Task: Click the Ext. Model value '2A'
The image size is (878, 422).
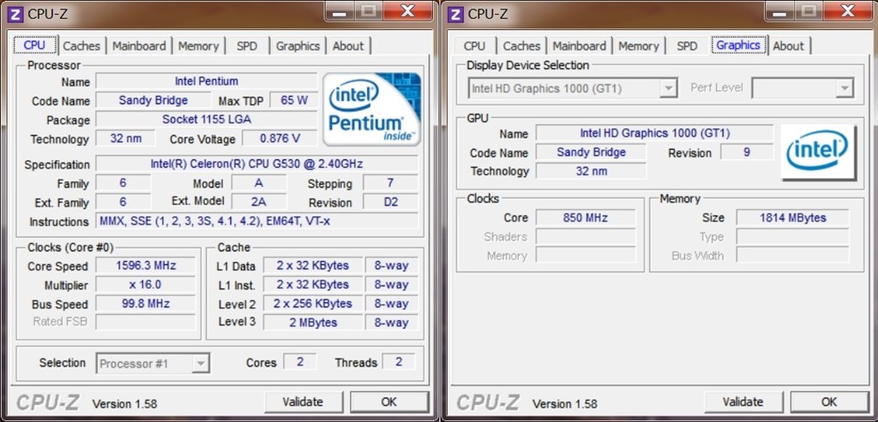Action: pyautogui.click(x=259, y=202)
